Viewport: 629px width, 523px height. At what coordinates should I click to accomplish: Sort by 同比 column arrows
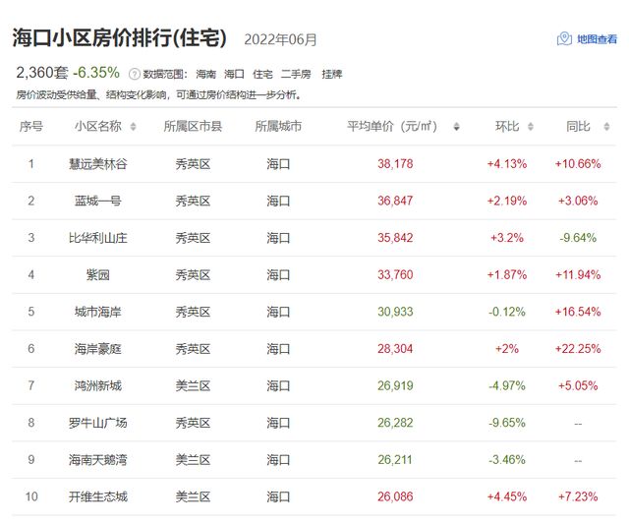tap(606, 127)
